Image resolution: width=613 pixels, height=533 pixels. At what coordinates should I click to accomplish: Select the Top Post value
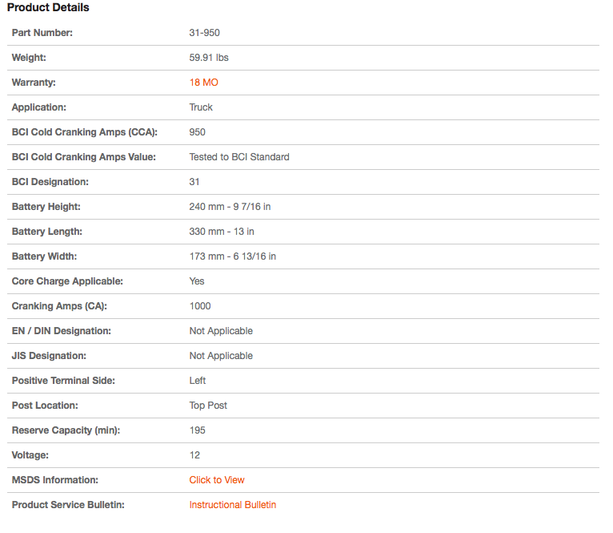click(x=208, y=406)
